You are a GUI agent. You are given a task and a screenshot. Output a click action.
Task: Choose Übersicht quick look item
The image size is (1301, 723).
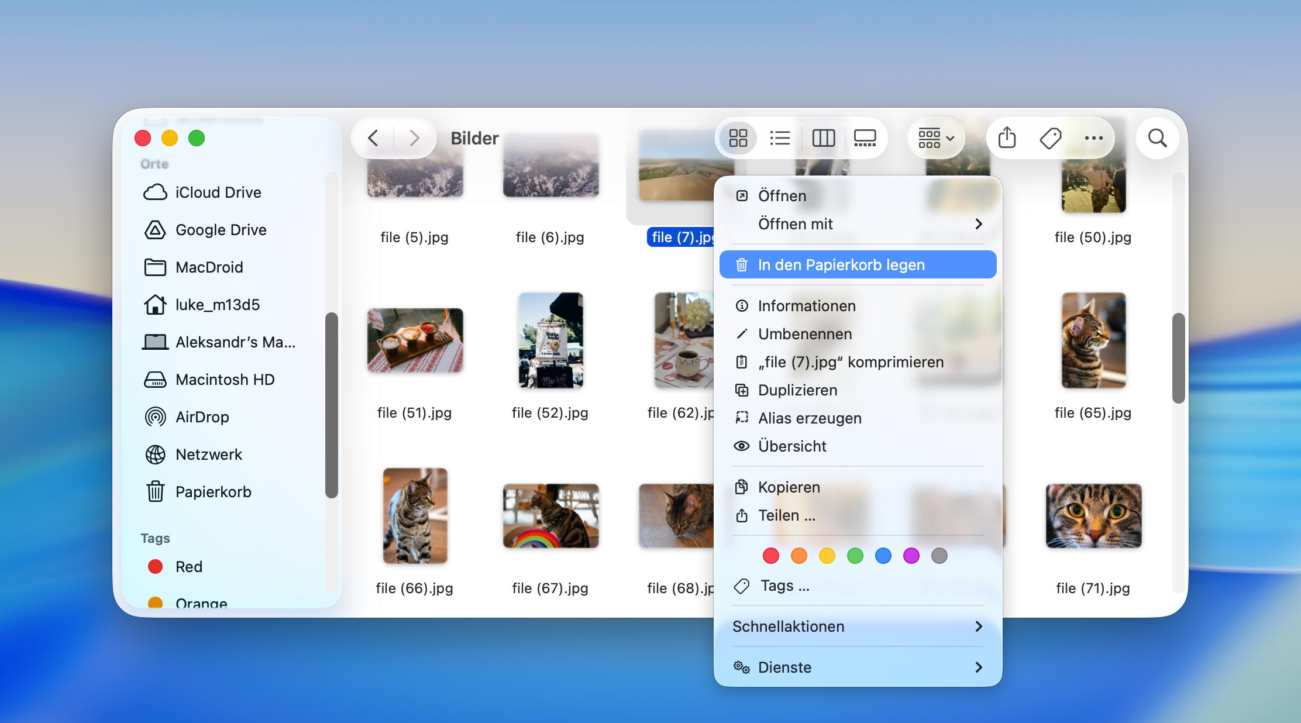(x=858, y=446)
